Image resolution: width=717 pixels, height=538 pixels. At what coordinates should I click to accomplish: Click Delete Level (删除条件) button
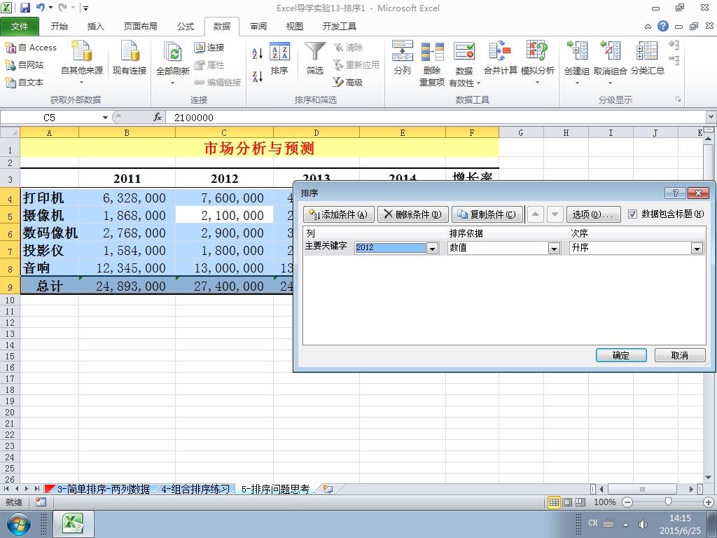tap(413, 214)
